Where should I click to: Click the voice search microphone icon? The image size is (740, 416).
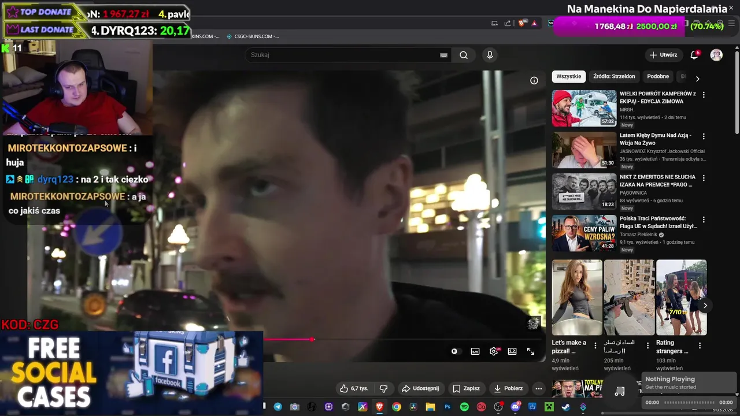pos(490,55)
